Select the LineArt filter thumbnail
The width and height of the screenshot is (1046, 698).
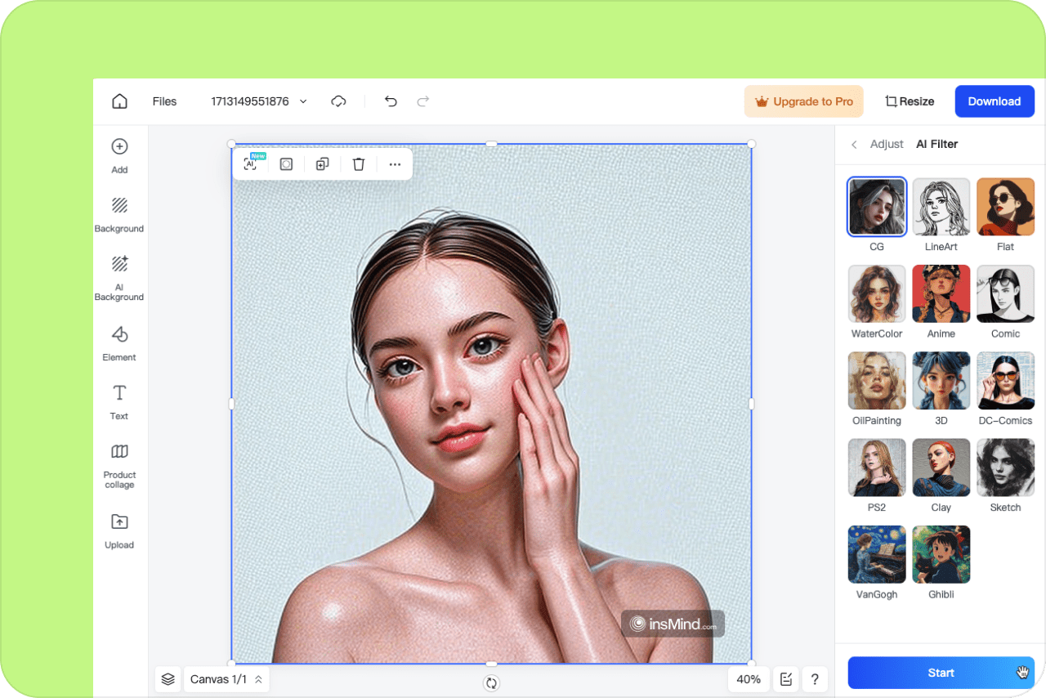click(941, 207)
